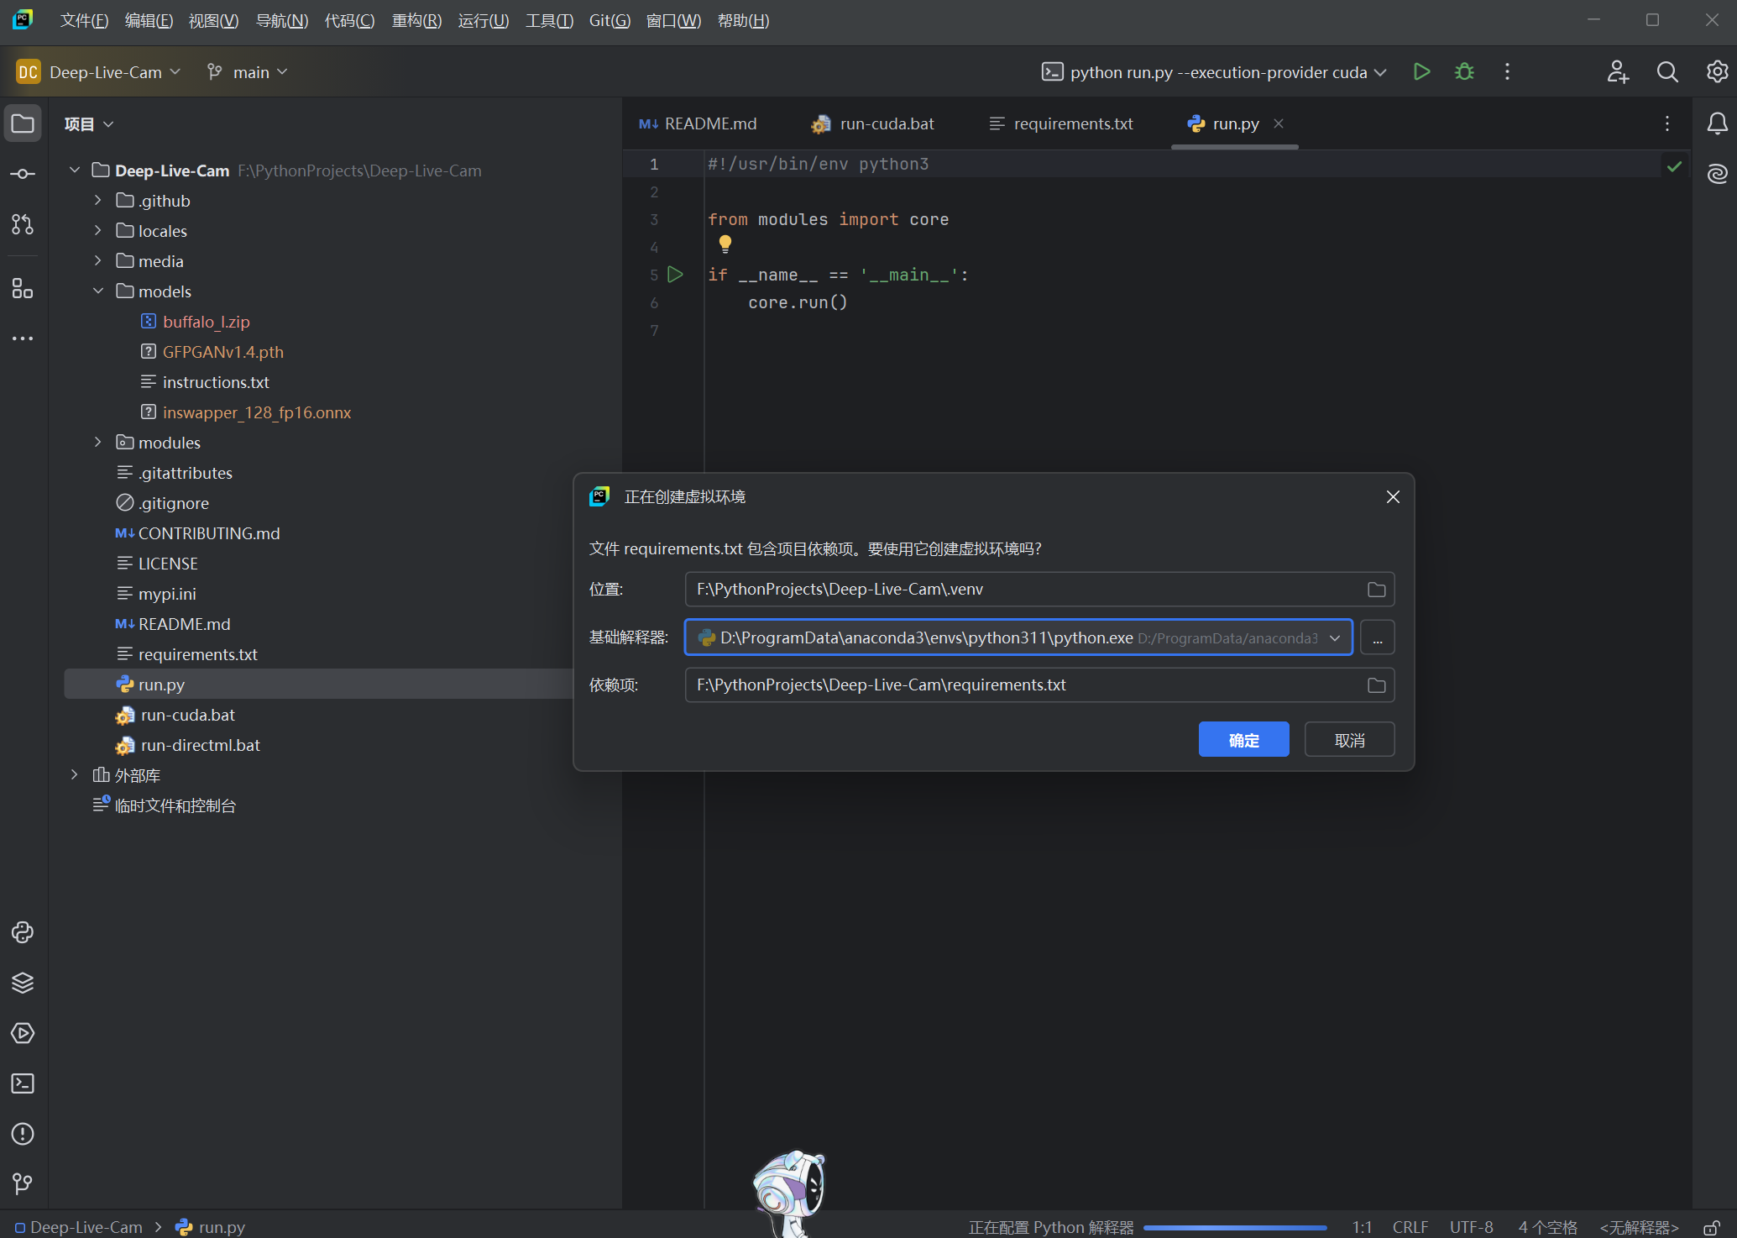
Task: Click the AI Assistant spiral icon
Action: [x=1717, y=174]
